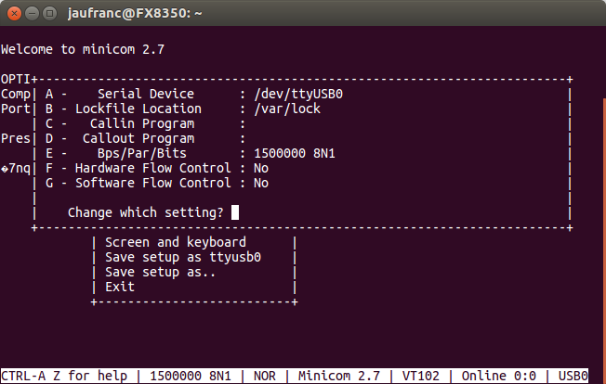Click the /dev/ttyUSB0 device value
The image size is (606, 384).
tap(298, 94)
